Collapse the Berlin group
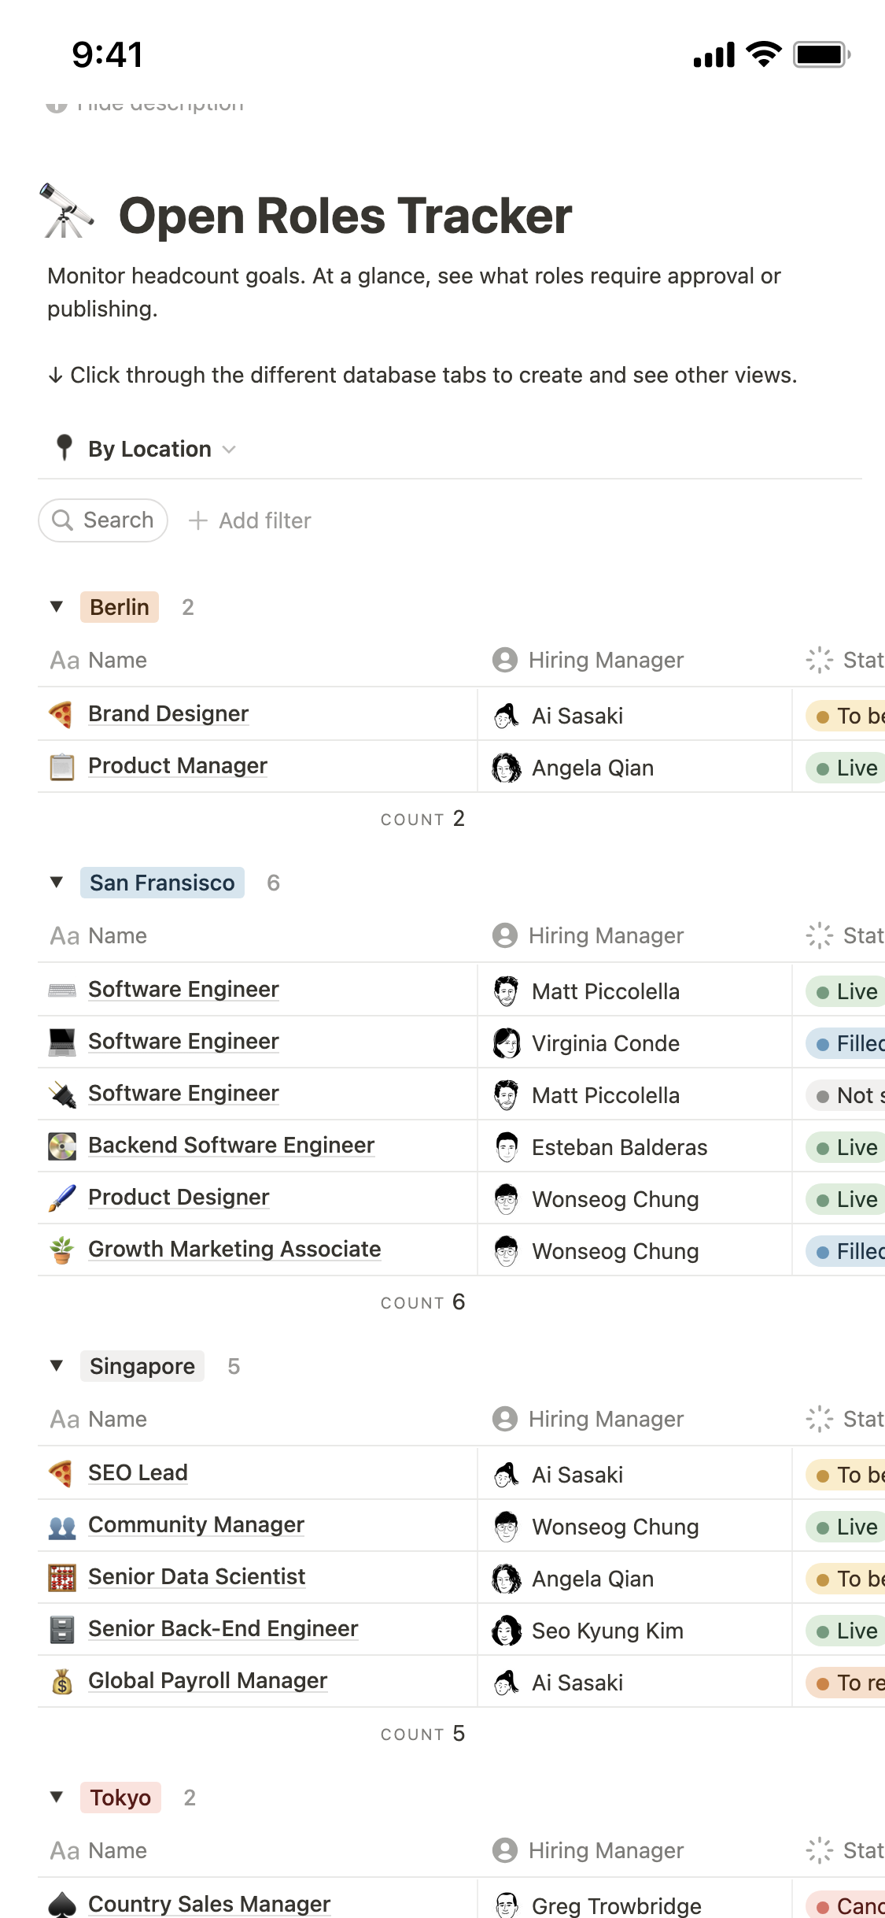 [x=57, y=606]
